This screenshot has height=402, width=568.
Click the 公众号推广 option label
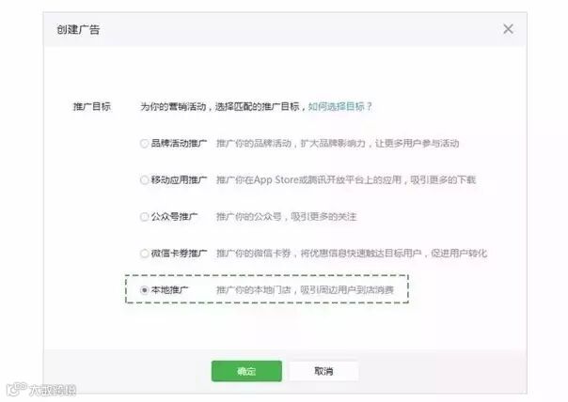[x=174, y=217]
